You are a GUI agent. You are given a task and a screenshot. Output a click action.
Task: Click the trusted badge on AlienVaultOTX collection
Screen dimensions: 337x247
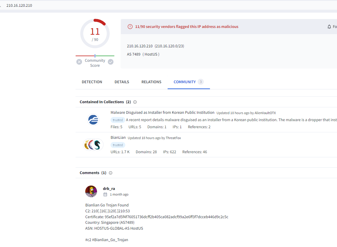click(x=118, y=120)
